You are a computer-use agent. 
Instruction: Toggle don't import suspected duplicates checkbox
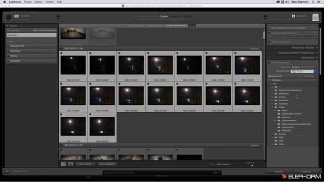[x=269, y=28]
